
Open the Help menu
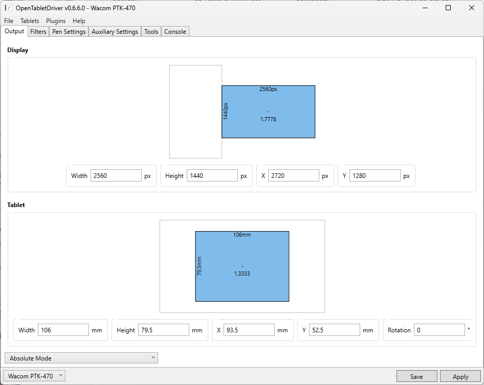pyautogui.click(x=79, y=21)
